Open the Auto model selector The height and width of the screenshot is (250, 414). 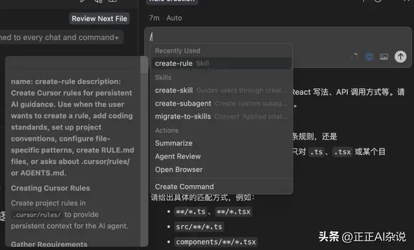coord(174,18)
